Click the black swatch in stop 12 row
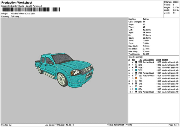180x127 pixels. pos(136,92)
